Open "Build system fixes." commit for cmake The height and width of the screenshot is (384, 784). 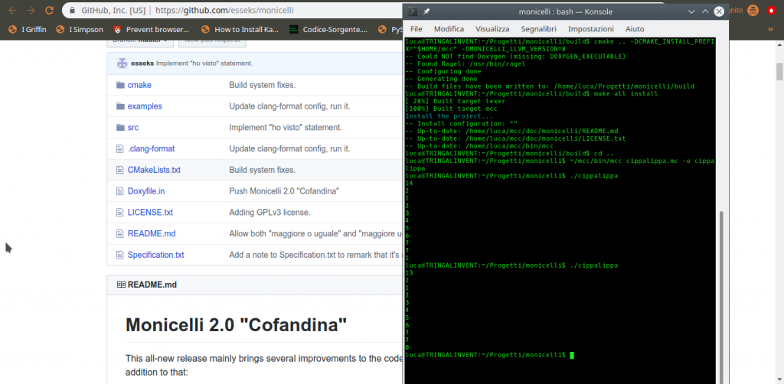[x=262, y=85]
